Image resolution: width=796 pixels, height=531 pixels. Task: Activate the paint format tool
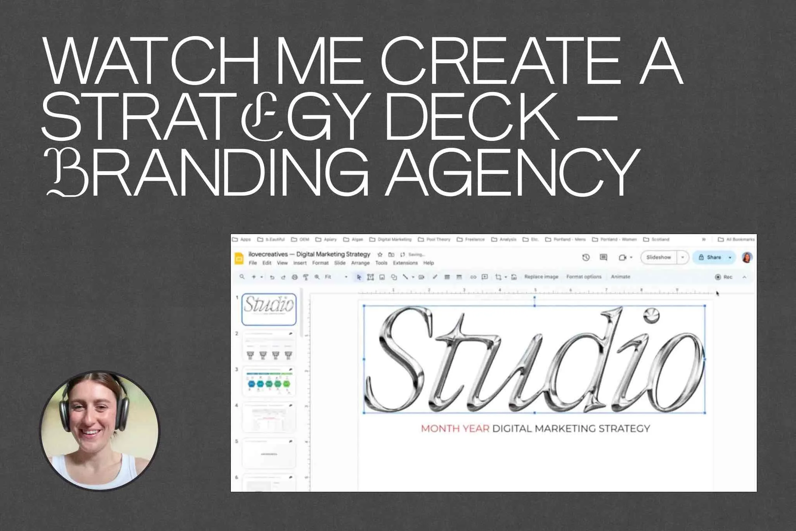pos(306,277)
